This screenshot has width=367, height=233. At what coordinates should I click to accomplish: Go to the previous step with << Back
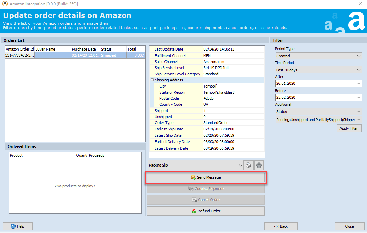click(x=281, y=226)
